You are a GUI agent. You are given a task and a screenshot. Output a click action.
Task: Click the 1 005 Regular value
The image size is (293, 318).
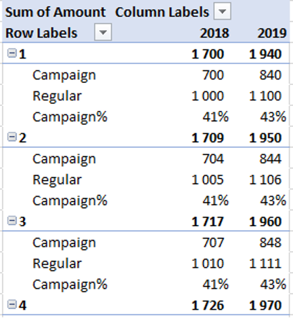point(208,180)
